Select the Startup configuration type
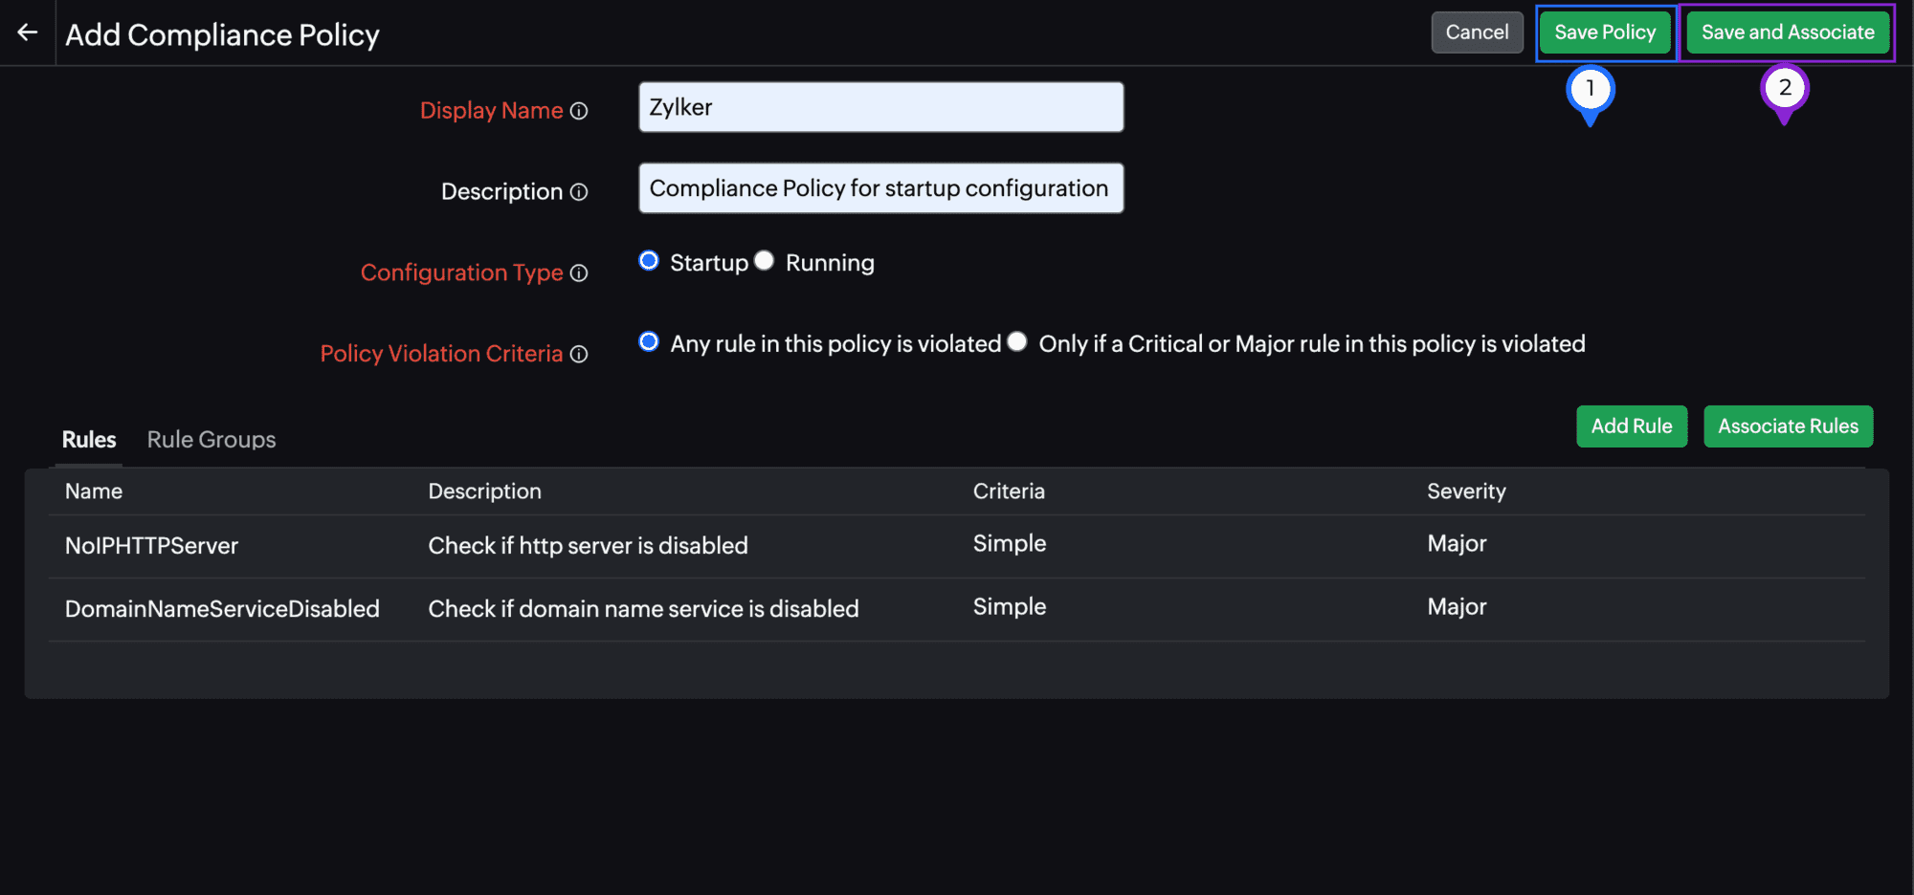Screen dimensions: 1914x895 point(649,261)
